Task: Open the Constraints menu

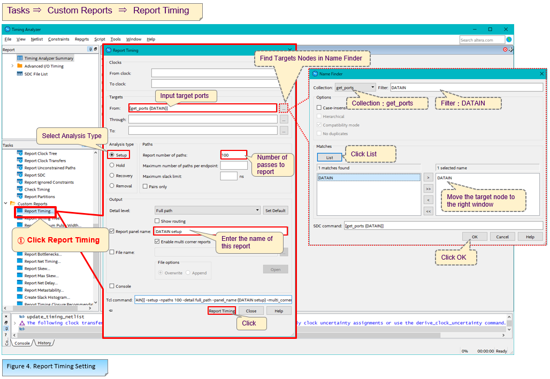Action: click(x=58, y=39)
